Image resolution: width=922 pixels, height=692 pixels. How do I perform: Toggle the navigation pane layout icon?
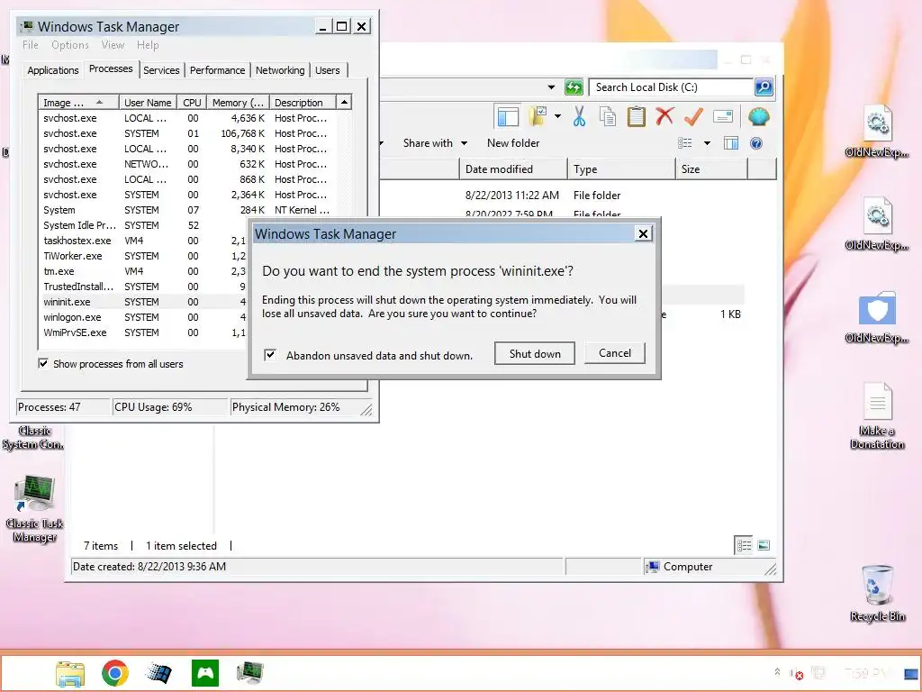508,116
